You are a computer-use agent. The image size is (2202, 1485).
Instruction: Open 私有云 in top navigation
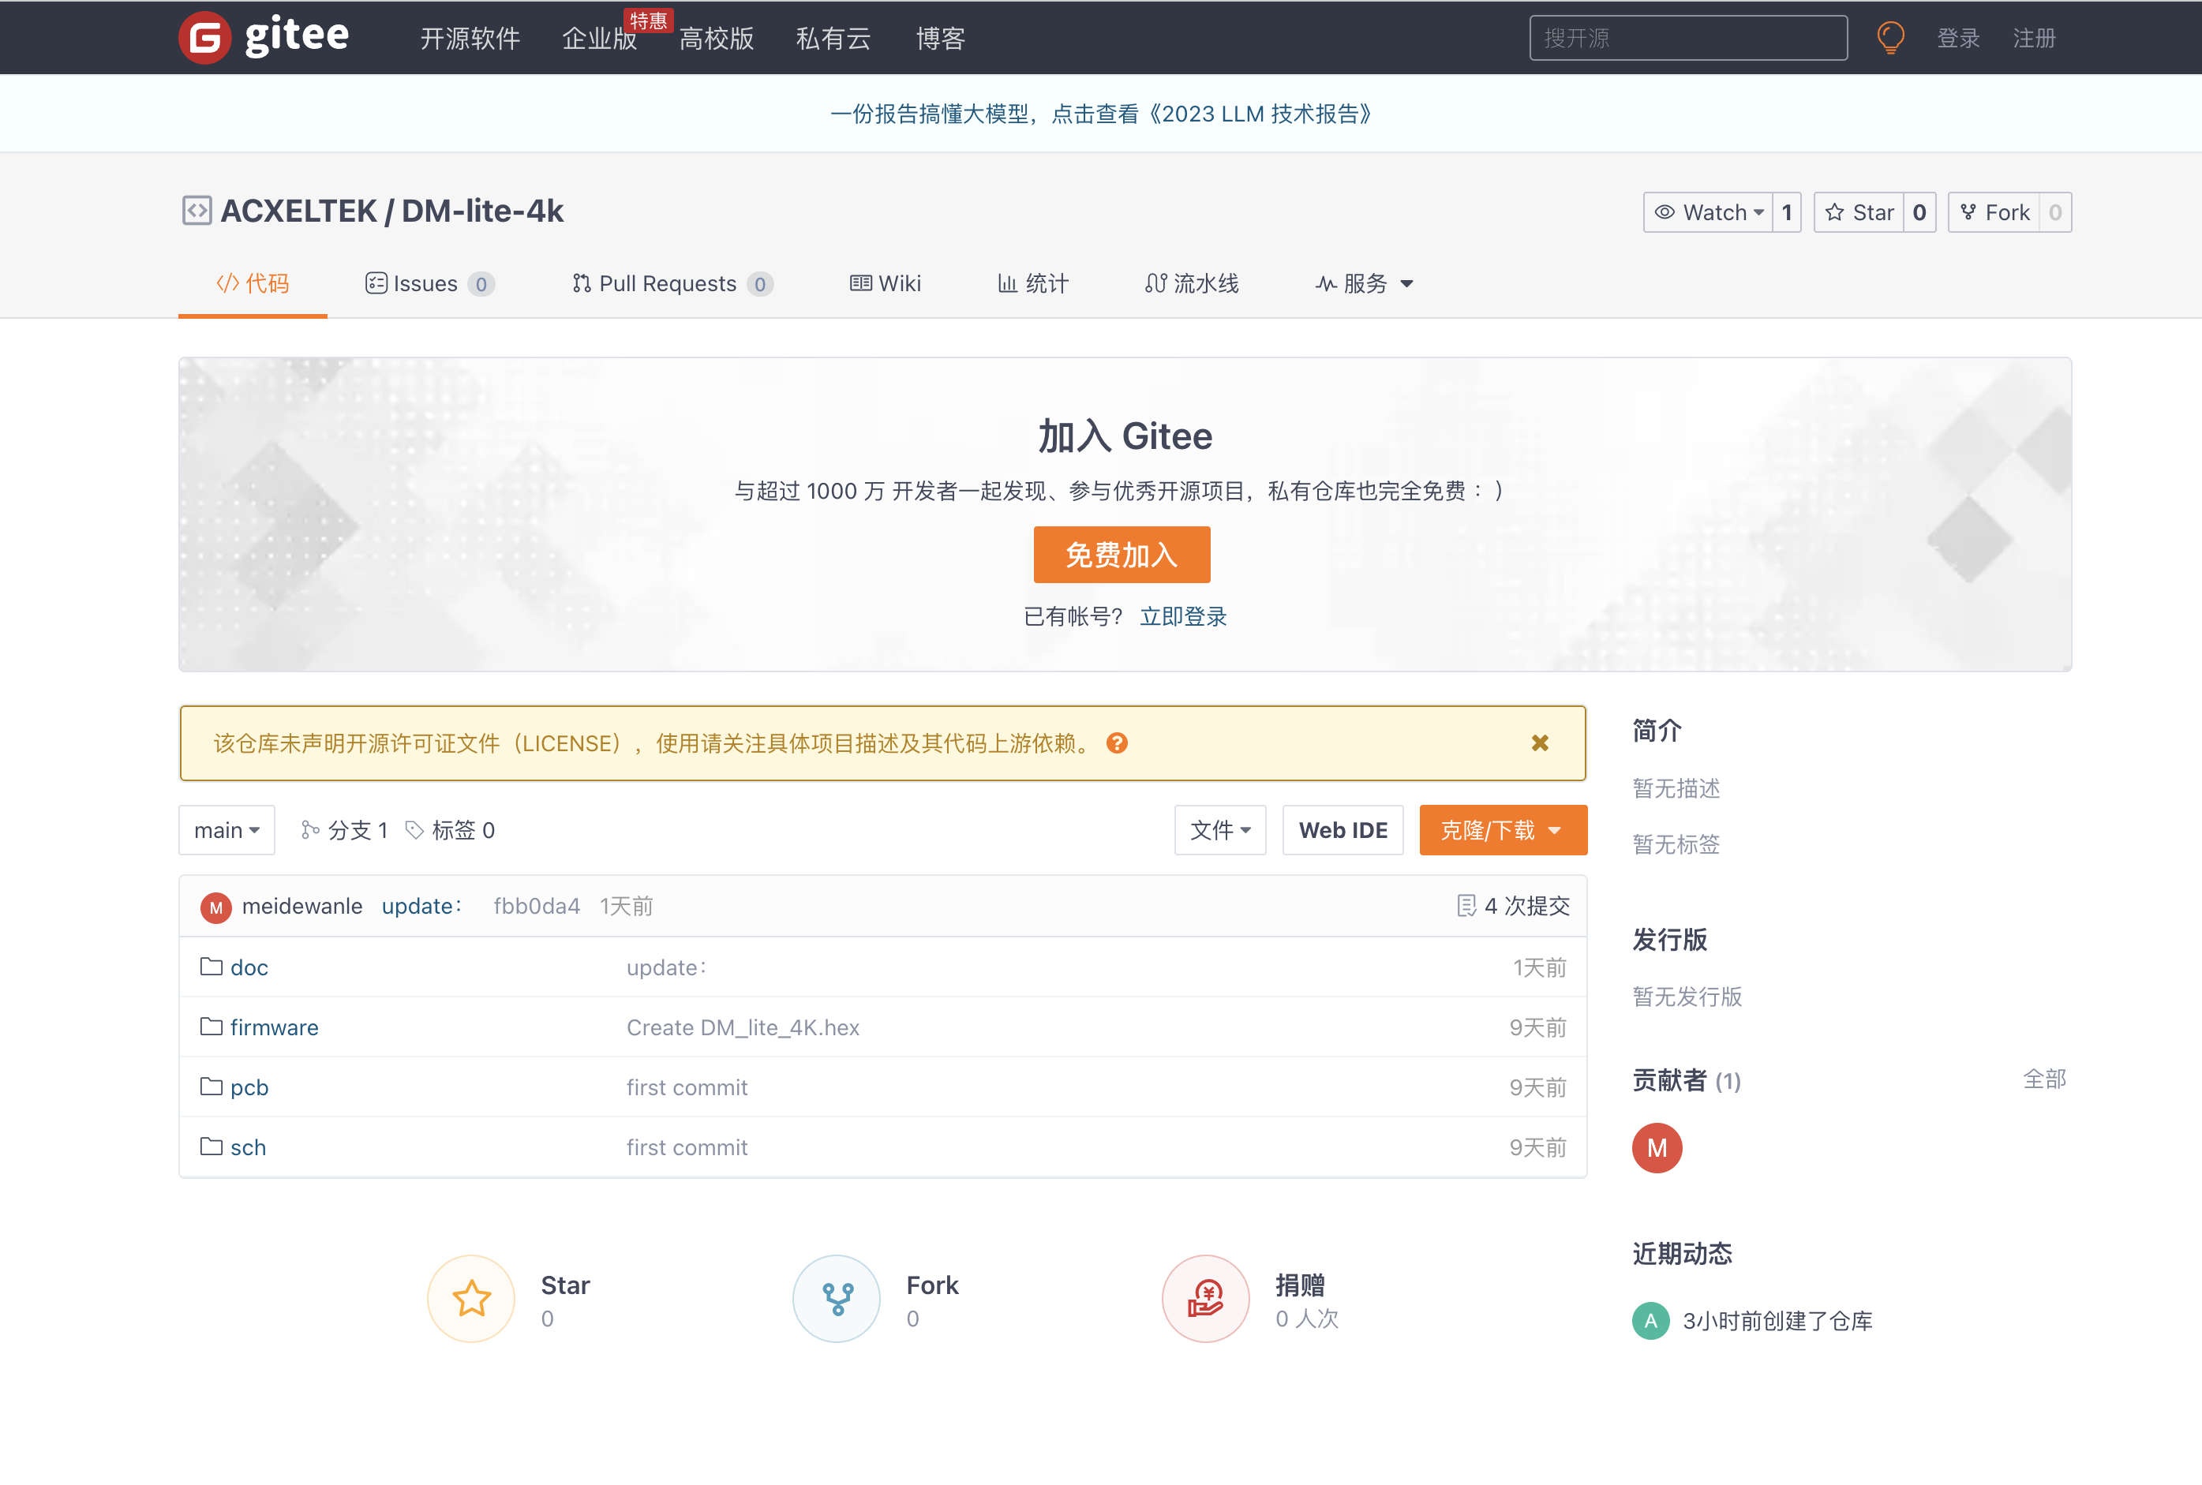point(833,39)
